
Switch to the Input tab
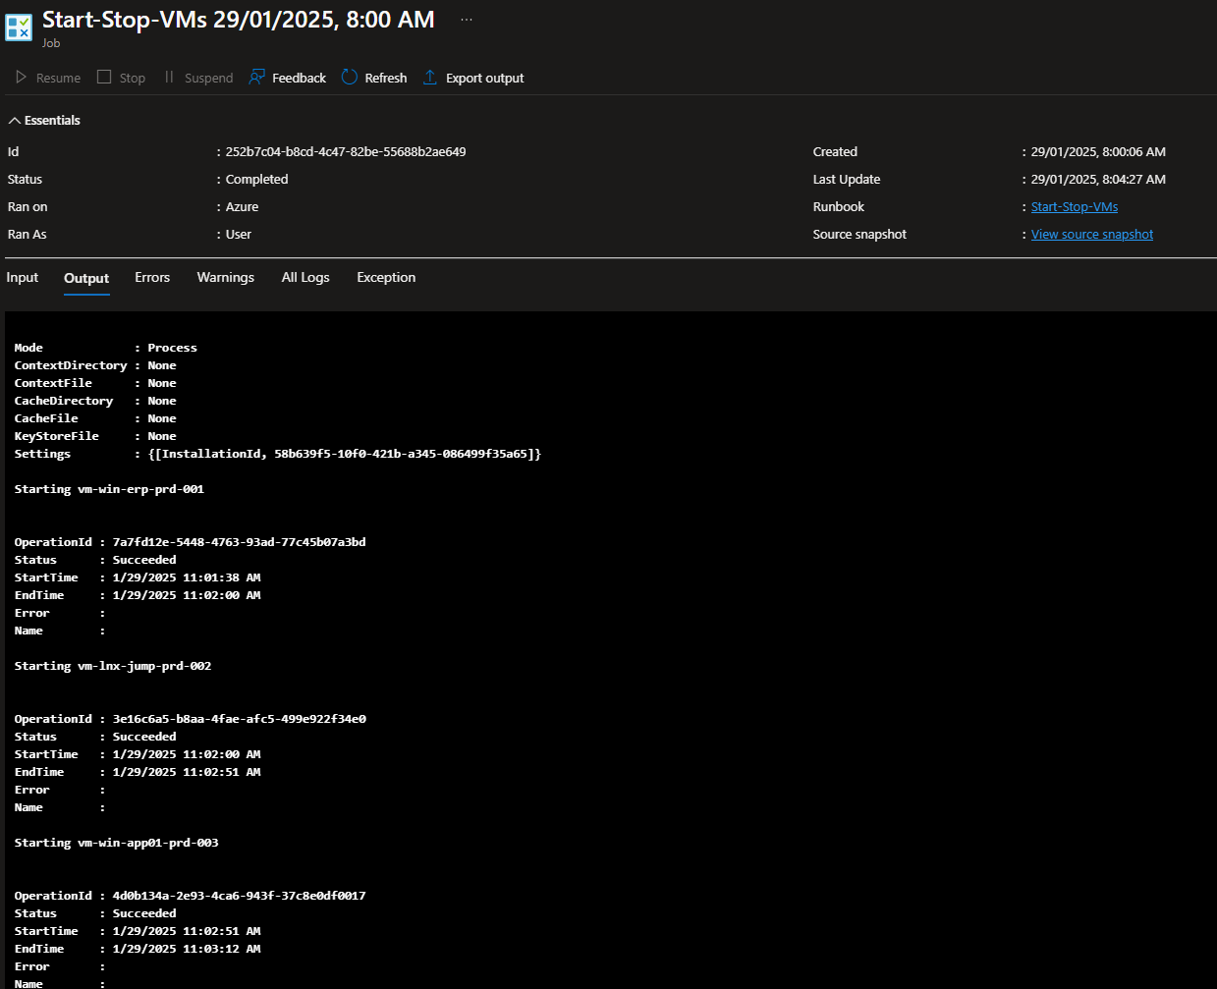23,278
